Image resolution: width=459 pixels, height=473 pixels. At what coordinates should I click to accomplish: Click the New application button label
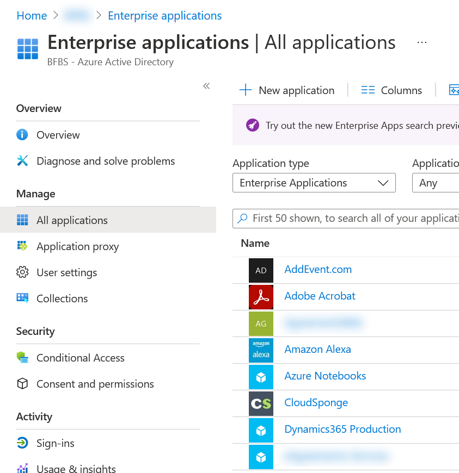pyautogui.click(x=296, y=90)
